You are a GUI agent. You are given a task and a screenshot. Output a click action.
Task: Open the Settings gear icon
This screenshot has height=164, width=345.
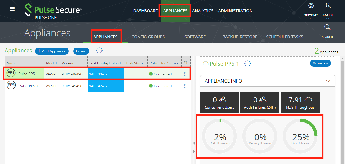pos(311,6)
